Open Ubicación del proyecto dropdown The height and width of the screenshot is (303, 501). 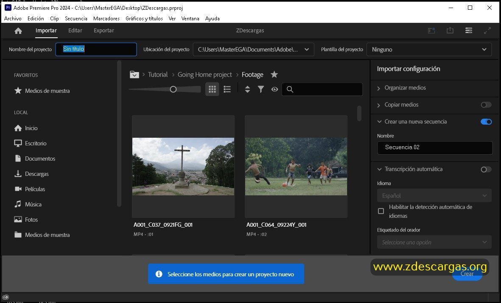253,50
